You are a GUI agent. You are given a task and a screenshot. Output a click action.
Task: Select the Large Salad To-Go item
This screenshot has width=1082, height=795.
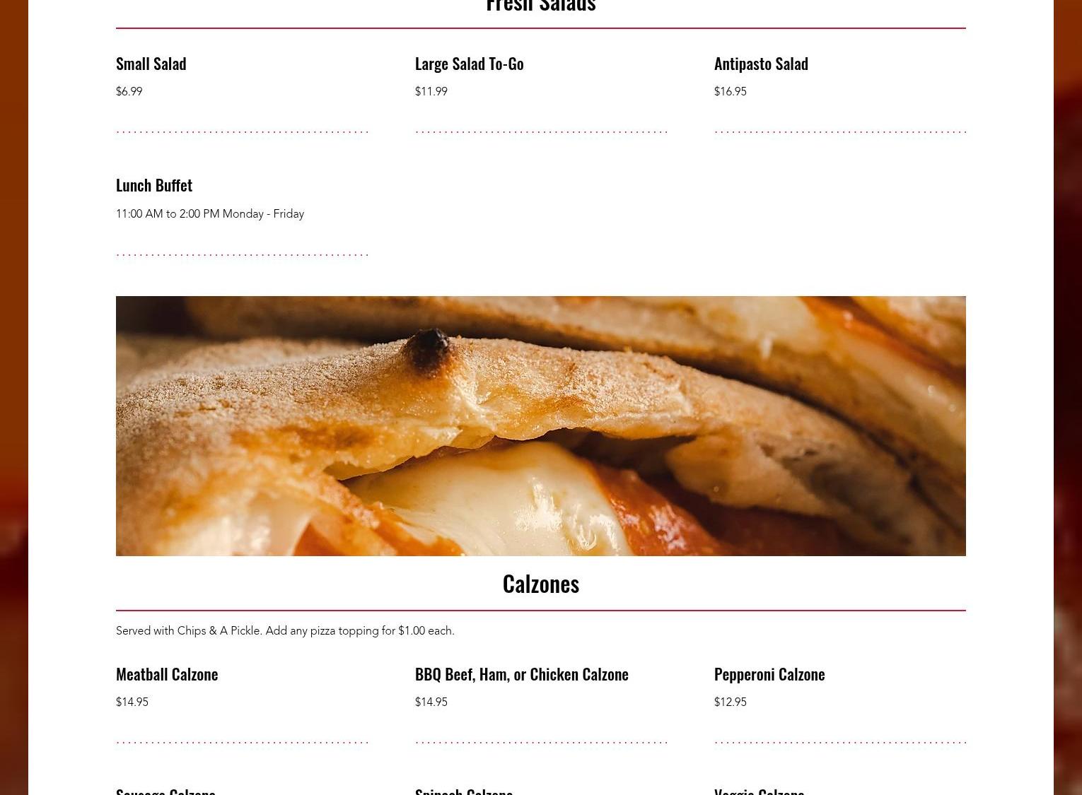(x=469, y=64)
